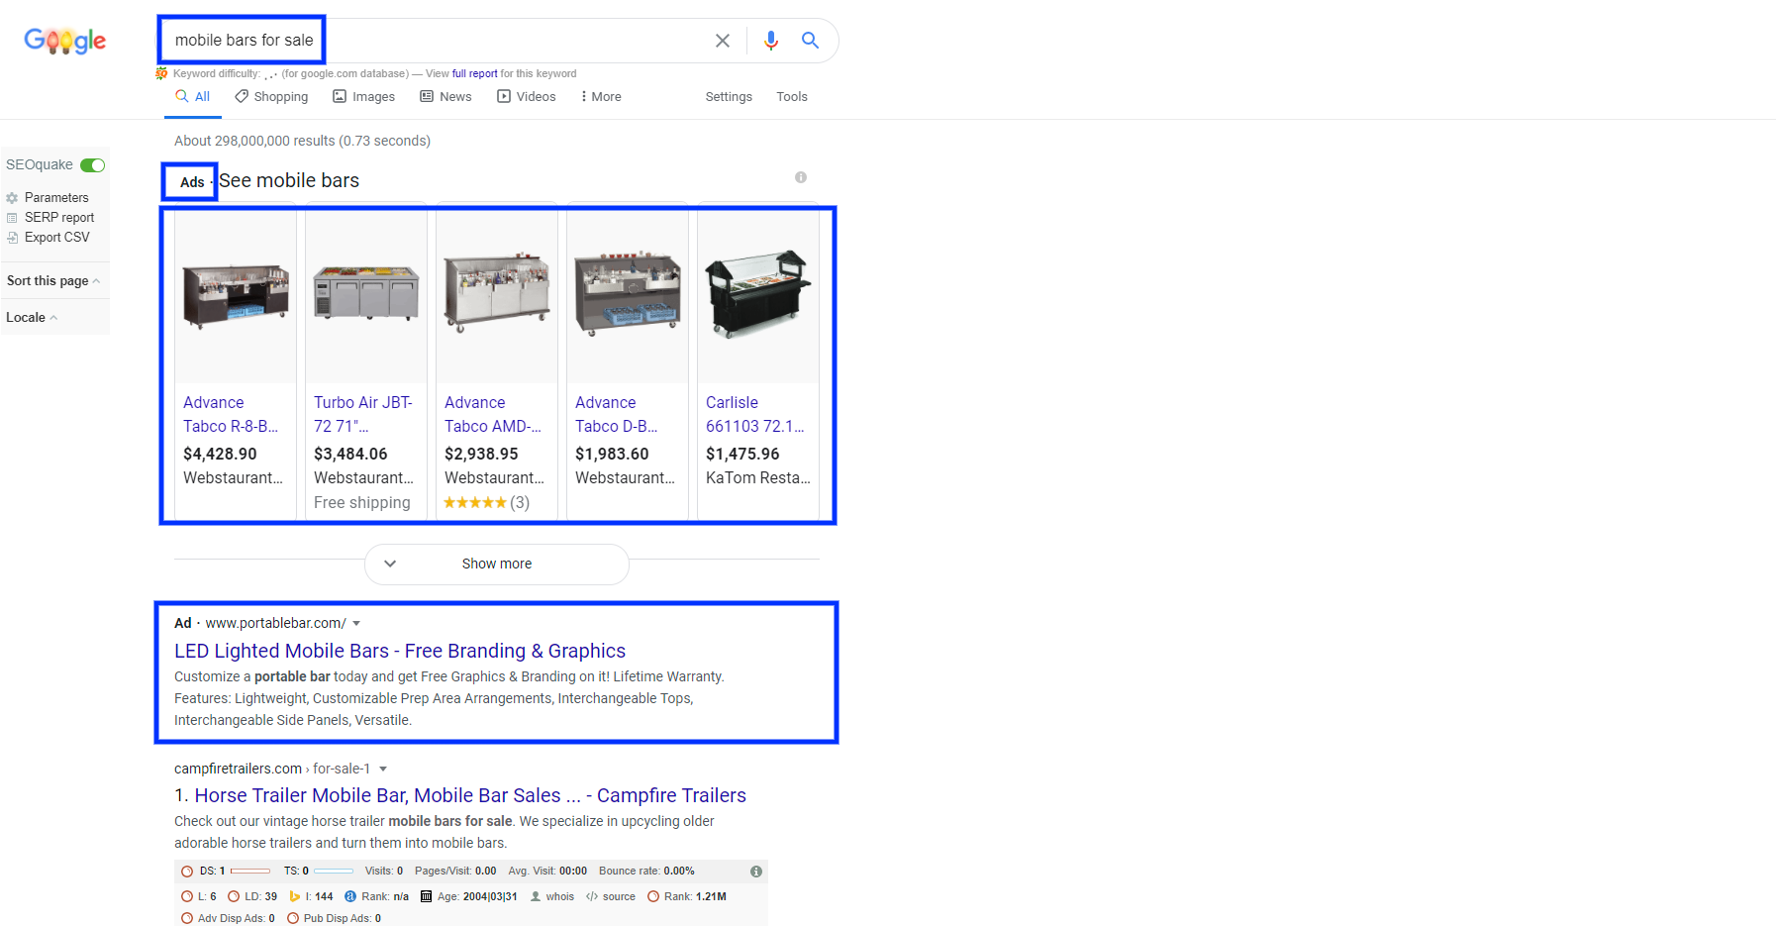Click the L: 6 links icon
Viewport: 1776px width, 926px height.
click(x=187, y=896)
